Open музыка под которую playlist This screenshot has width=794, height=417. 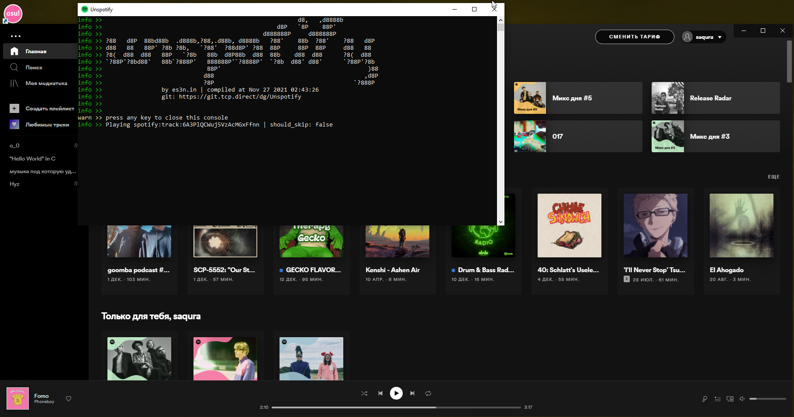pos(43,171)
